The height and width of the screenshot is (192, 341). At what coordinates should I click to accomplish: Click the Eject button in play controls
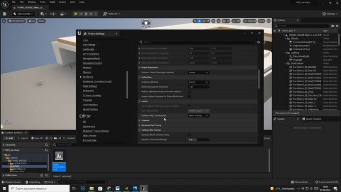(x=91, y=14)
